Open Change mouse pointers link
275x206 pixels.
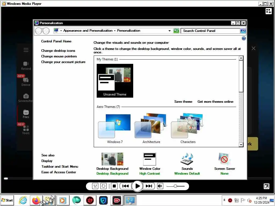point(59,56)
